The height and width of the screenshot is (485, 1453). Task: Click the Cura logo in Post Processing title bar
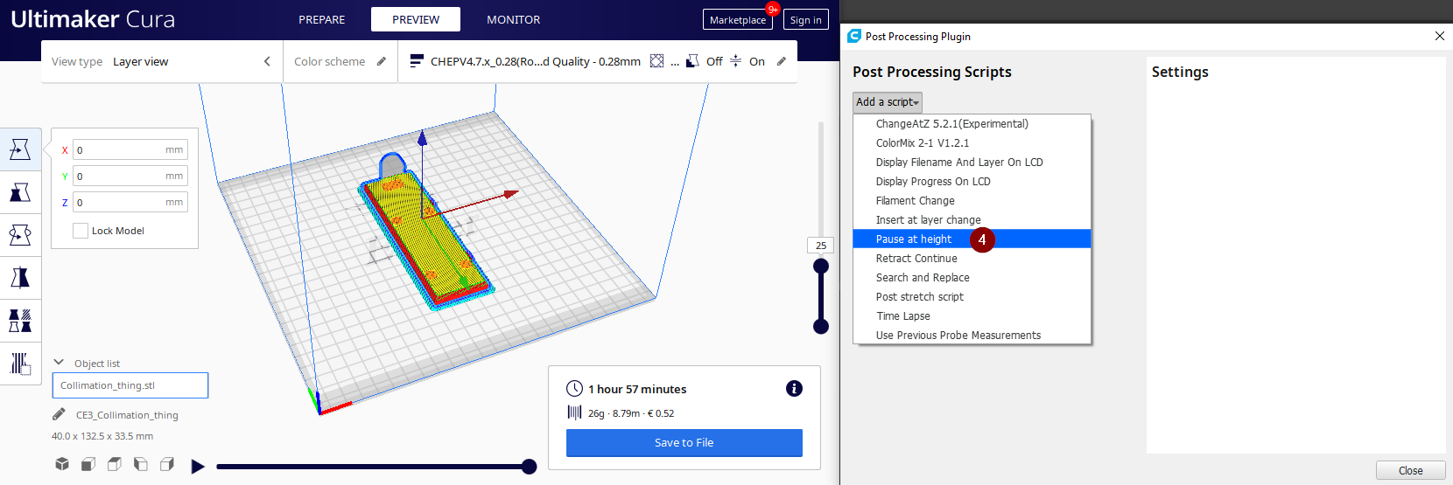854,36
